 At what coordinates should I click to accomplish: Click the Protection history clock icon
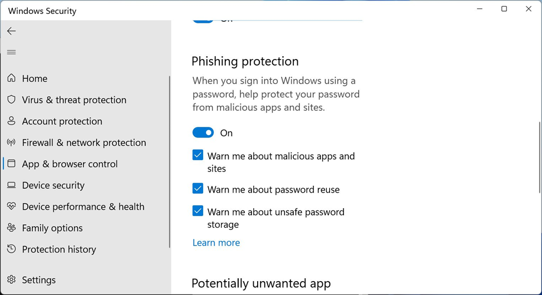(x=11, y=249)
